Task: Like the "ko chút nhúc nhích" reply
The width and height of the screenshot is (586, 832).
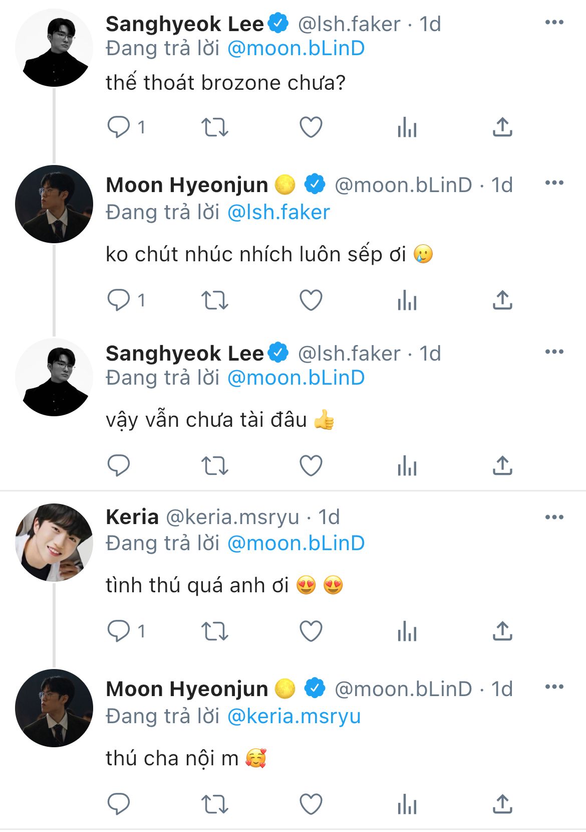Action: (311, 300)
